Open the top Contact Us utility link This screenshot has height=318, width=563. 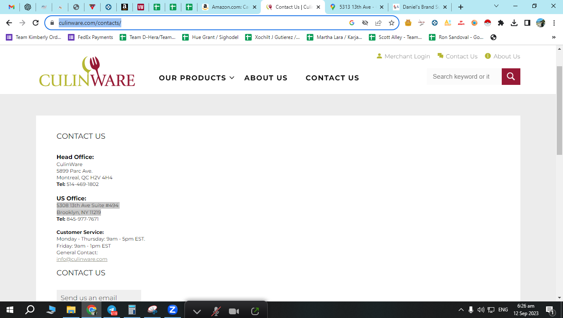coord(457,56)
